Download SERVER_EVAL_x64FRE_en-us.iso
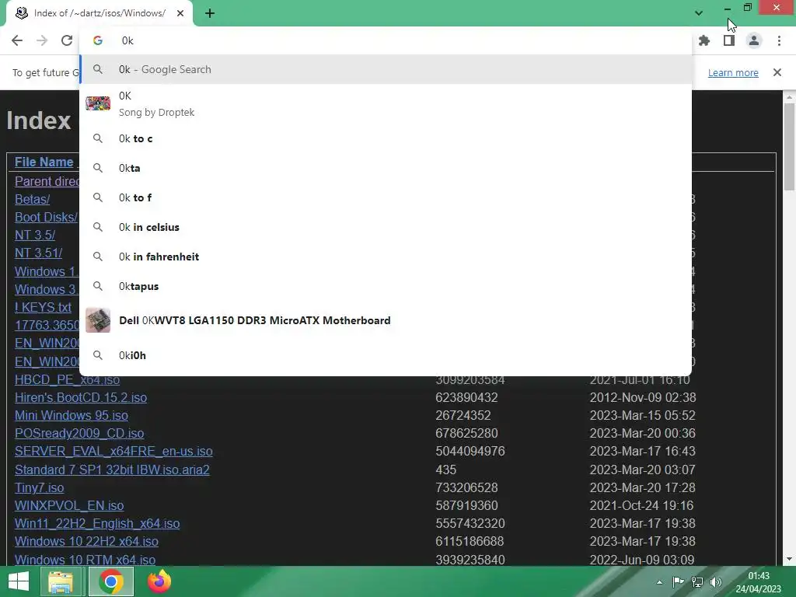The image size is (796, 597). pyautogui.click(x=113, y=452)
